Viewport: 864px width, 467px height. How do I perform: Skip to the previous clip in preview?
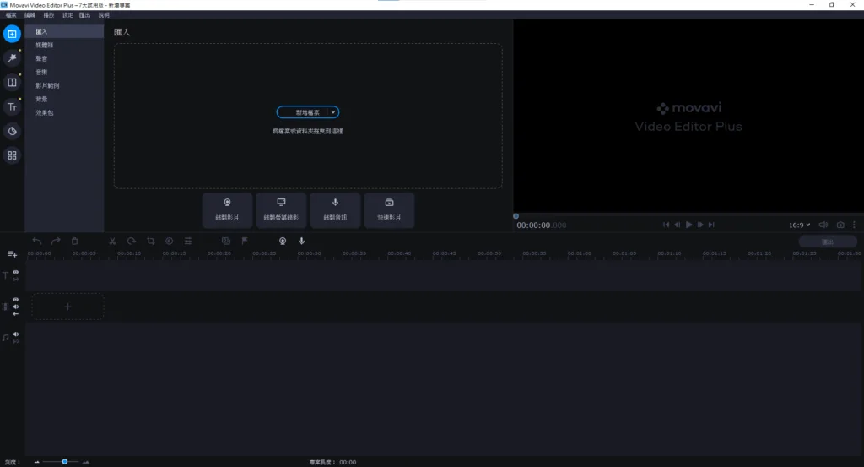(x=667, y=225)
